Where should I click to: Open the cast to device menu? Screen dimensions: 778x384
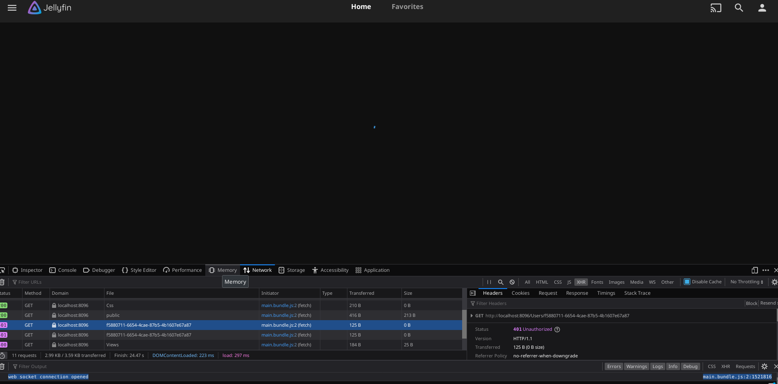coord(716,8)
